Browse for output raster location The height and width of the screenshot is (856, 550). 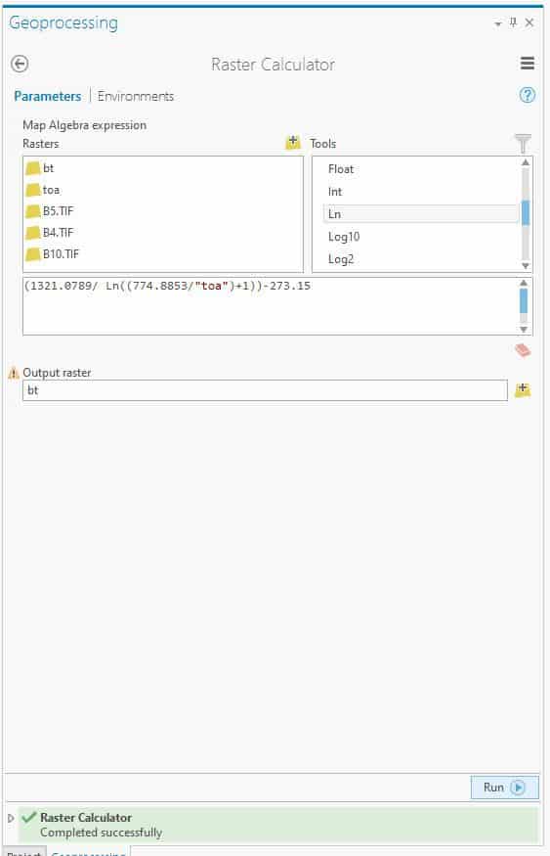(523, 389)
